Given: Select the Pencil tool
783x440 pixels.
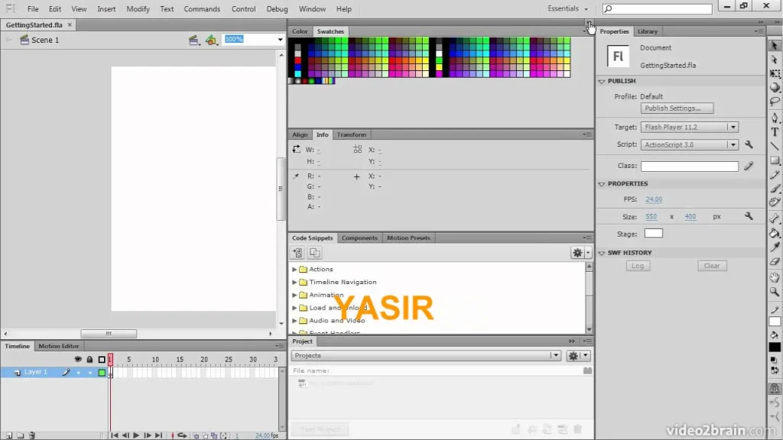Looking at the screenshot, I should tap(775, 175).
